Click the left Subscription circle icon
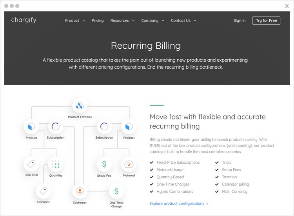294x216 pixels. tap(56, 126)
